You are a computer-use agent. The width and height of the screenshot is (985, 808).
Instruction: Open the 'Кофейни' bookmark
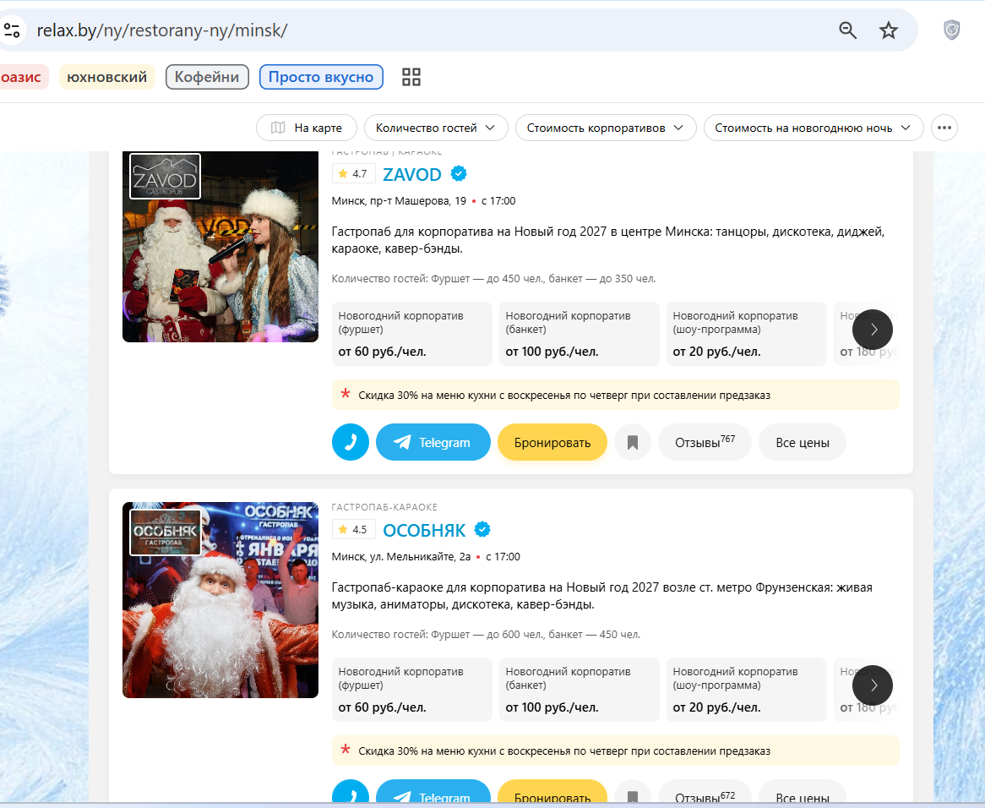[207, 77]
